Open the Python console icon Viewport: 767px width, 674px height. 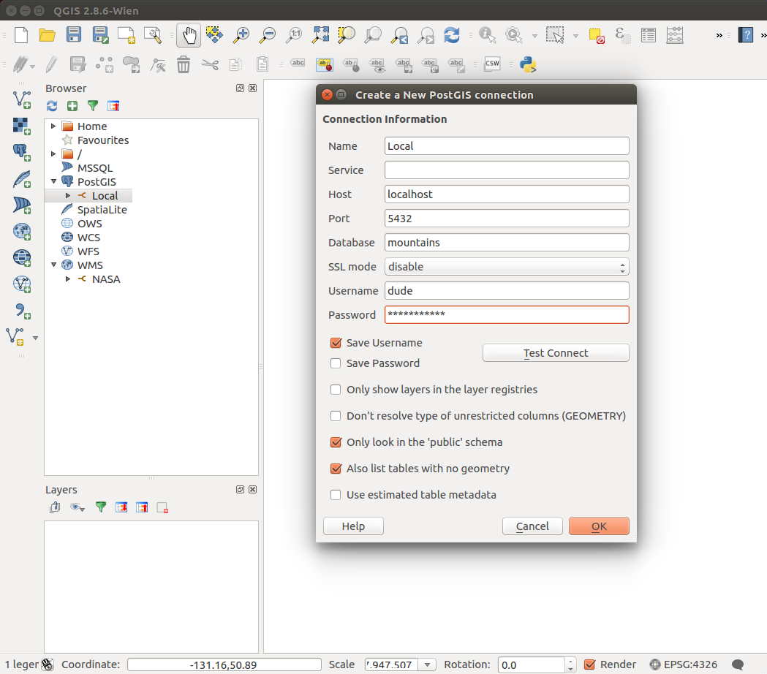tap(528, 64)
